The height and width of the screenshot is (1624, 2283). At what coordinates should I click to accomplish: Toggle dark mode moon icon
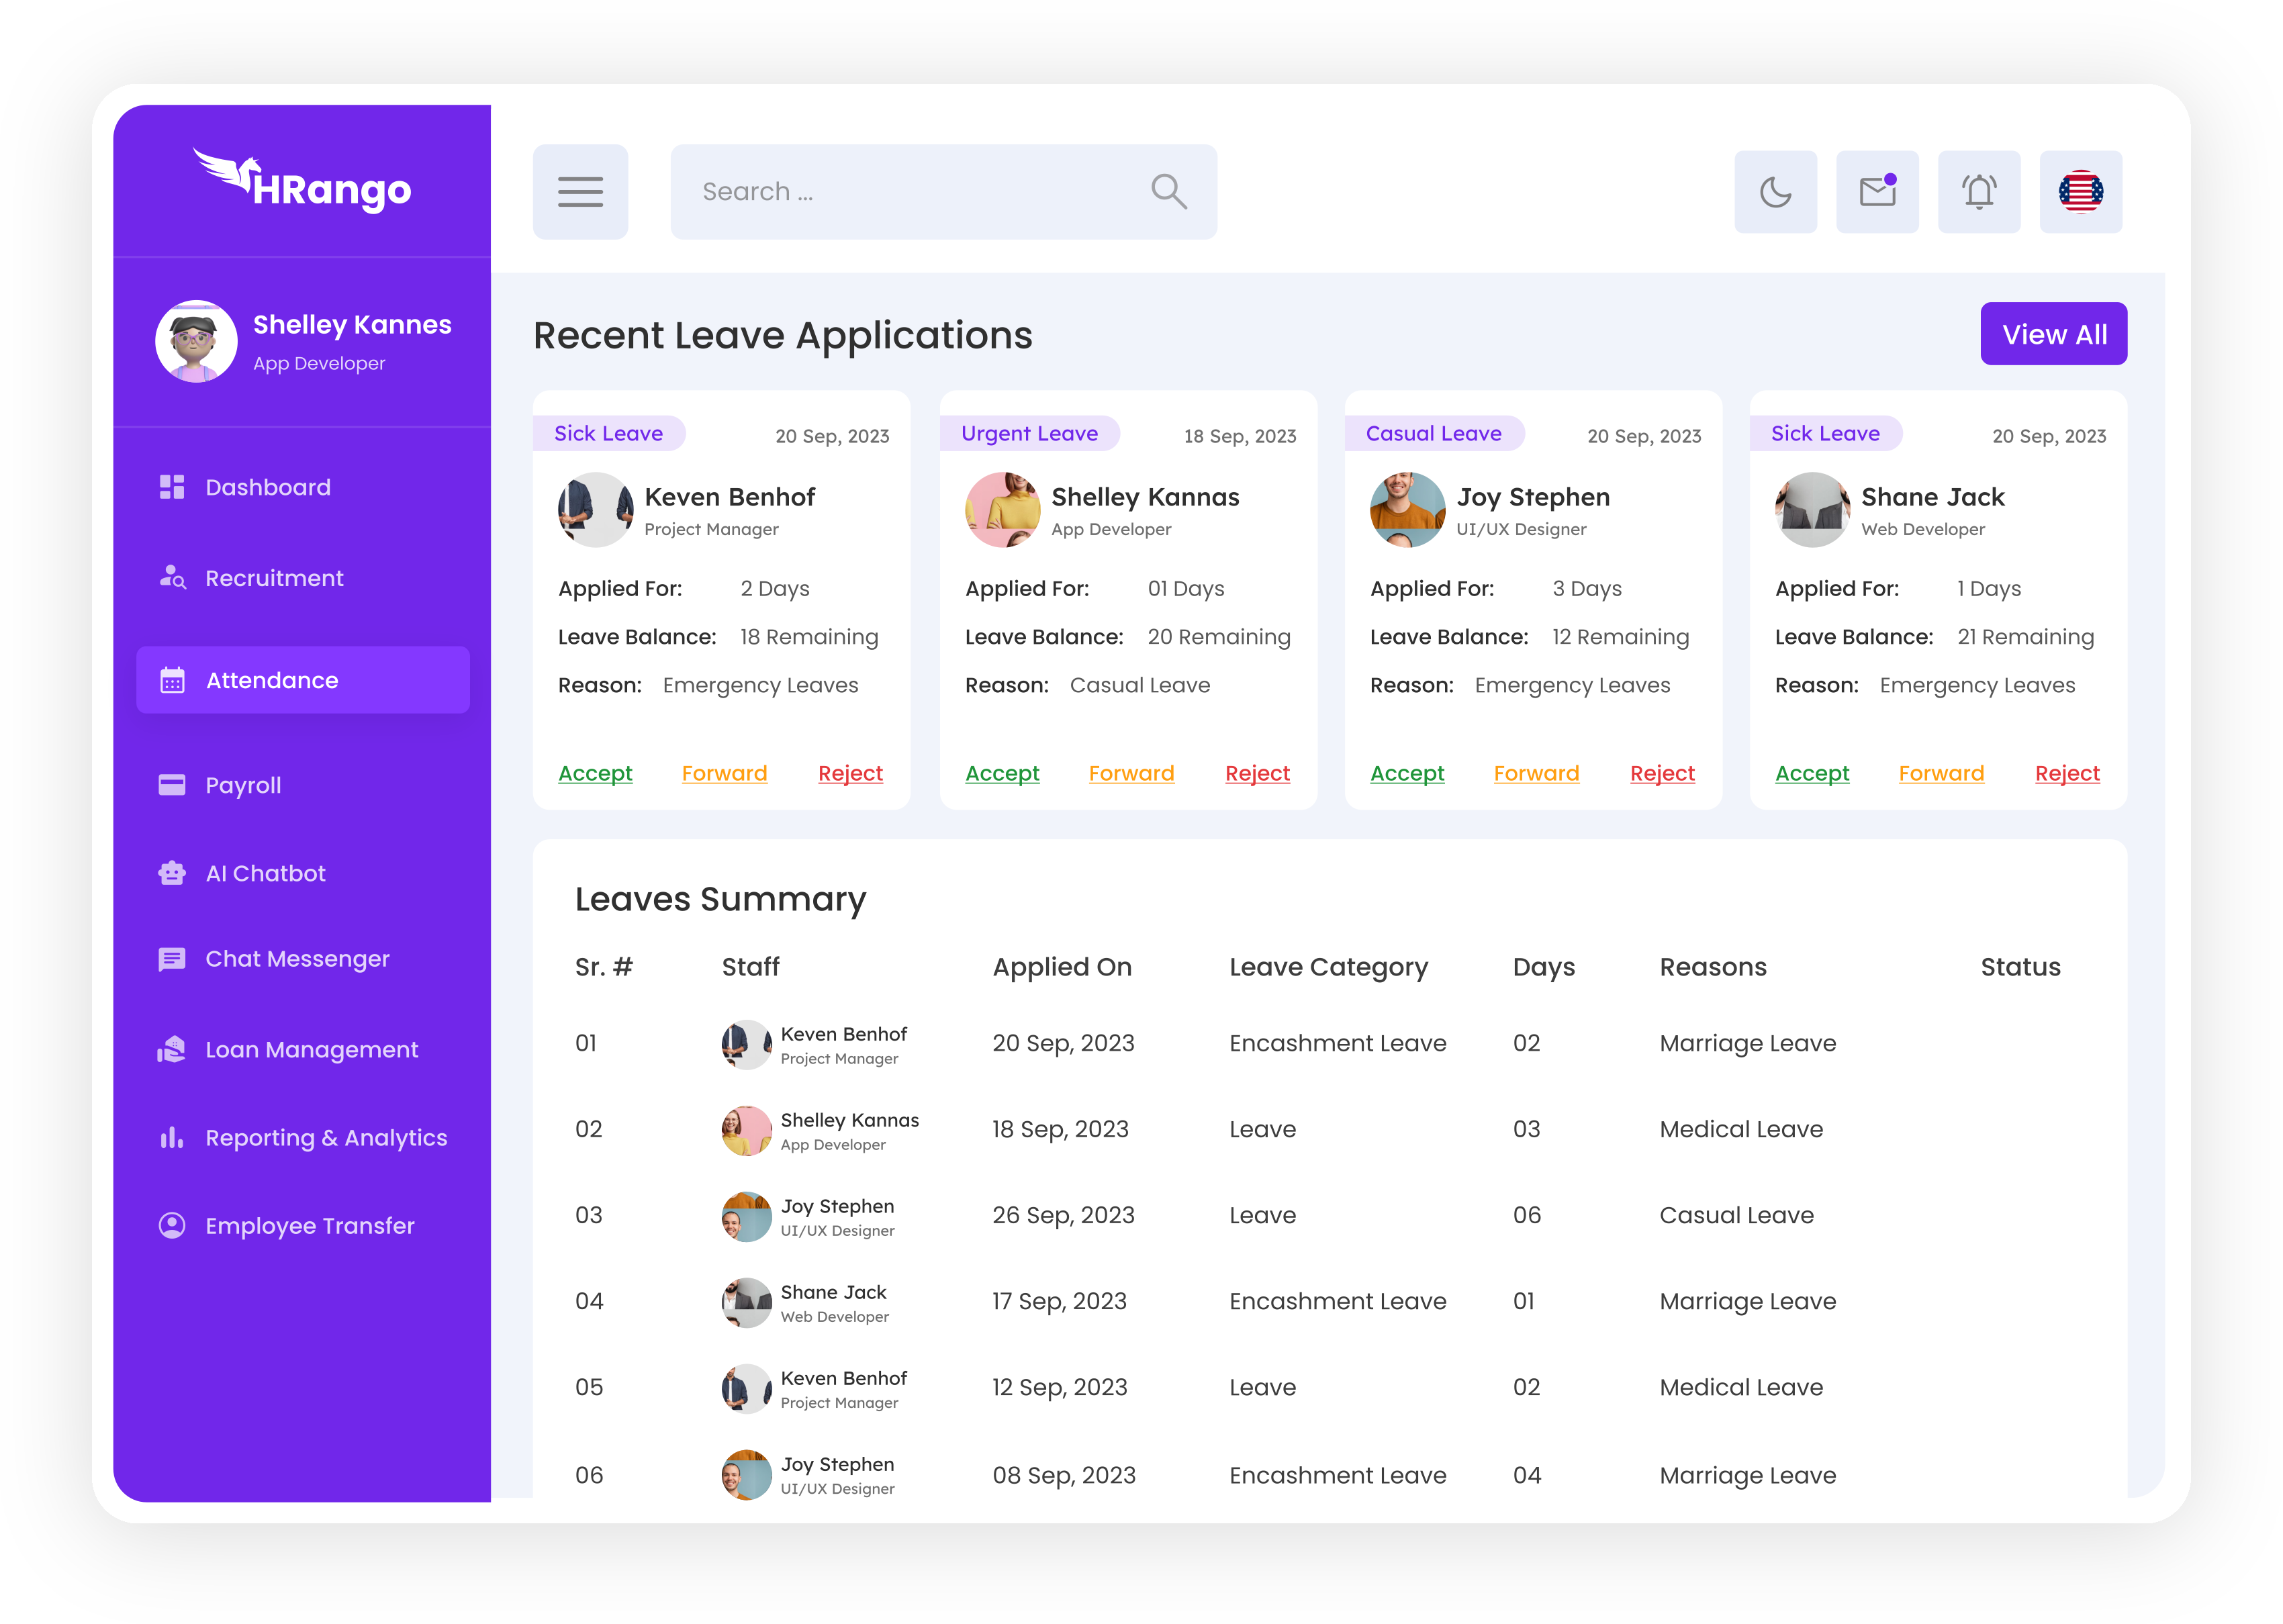(x=1775, y=191)
